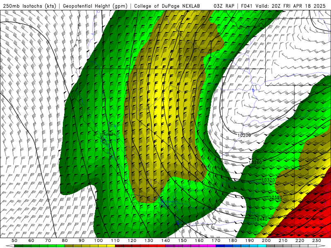
Task: Click the 70 tick label on color scale
Action: [48, 241]
